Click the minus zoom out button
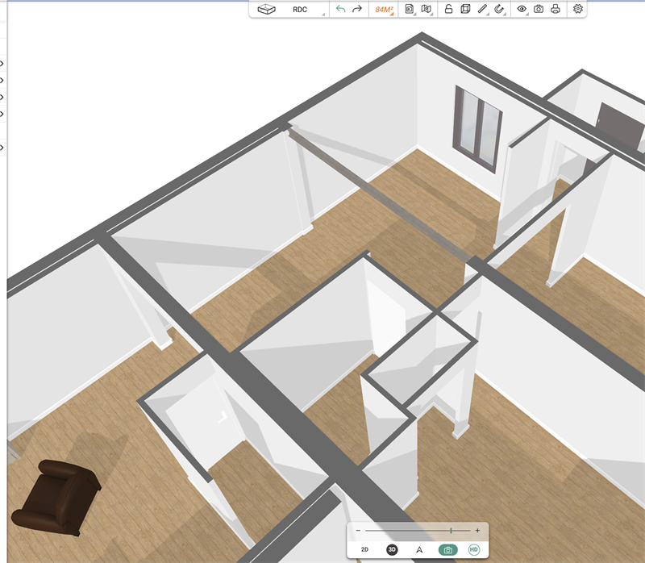Viewport: 645px width, 563px height. click(x=358, y=531)
